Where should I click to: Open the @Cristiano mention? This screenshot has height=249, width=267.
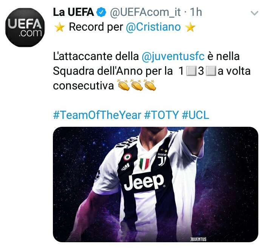point(153,27)
